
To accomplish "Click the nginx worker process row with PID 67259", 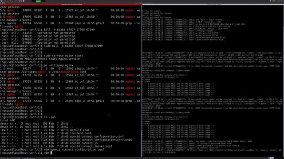I will pos(70,82).
